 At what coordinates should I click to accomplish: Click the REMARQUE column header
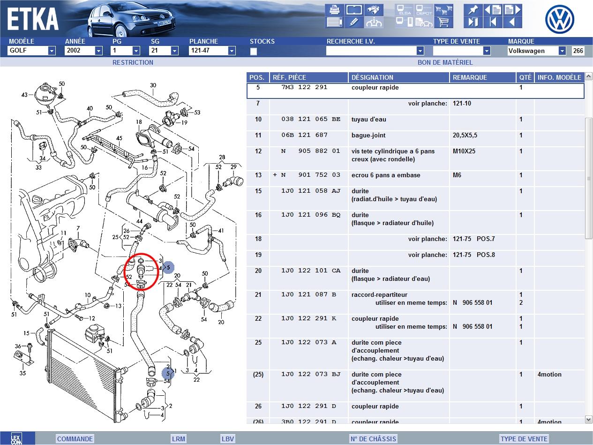tap(483, 77)
